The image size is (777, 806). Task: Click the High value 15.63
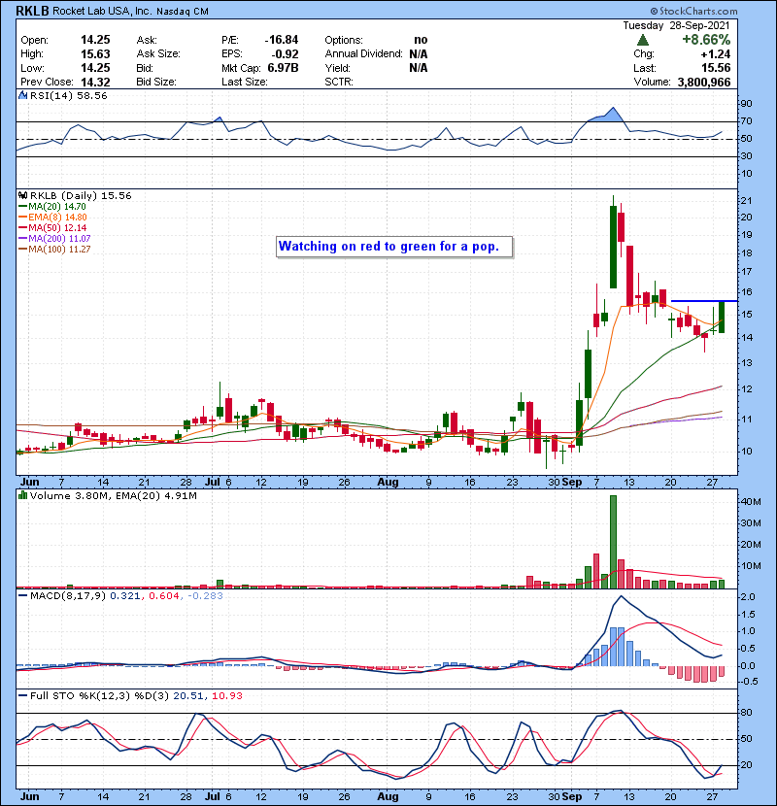click(x=95, y=54)
